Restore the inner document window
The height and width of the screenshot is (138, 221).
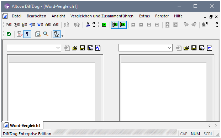(x=211, y=17)
